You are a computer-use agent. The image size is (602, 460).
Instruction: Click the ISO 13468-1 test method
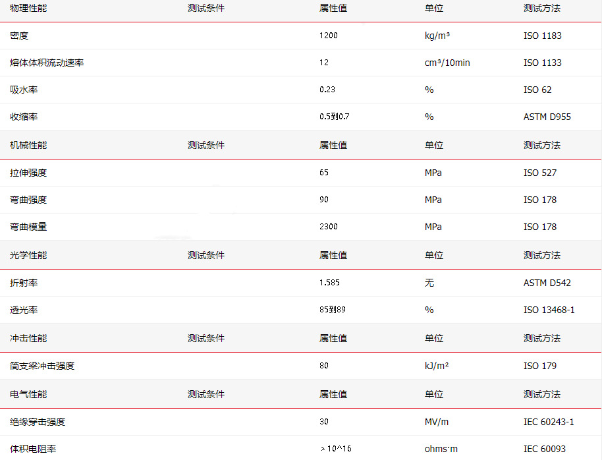[x=549, y=310]
